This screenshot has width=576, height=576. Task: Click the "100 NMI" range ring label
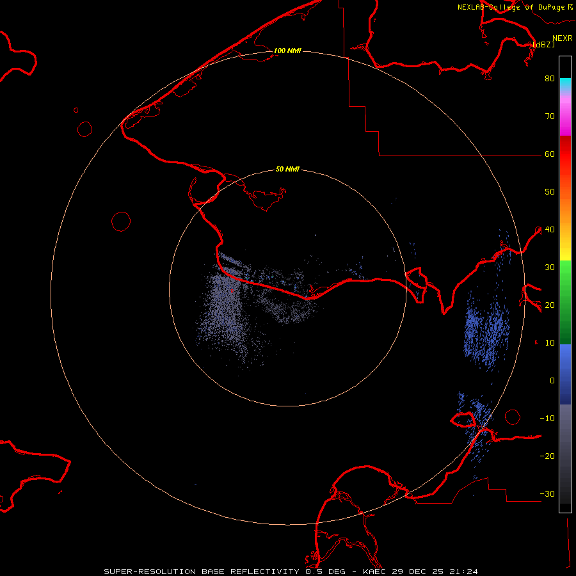pyautogui.click(x=287, y=51)
